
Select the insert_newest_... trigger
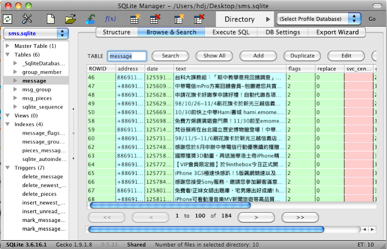44,202
